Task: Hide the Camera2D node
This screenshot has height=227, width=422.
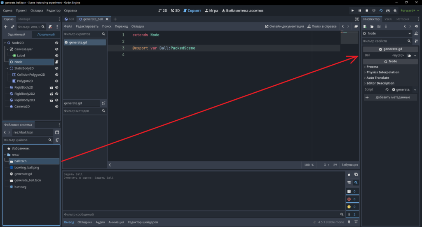Action: pos(56,107)
